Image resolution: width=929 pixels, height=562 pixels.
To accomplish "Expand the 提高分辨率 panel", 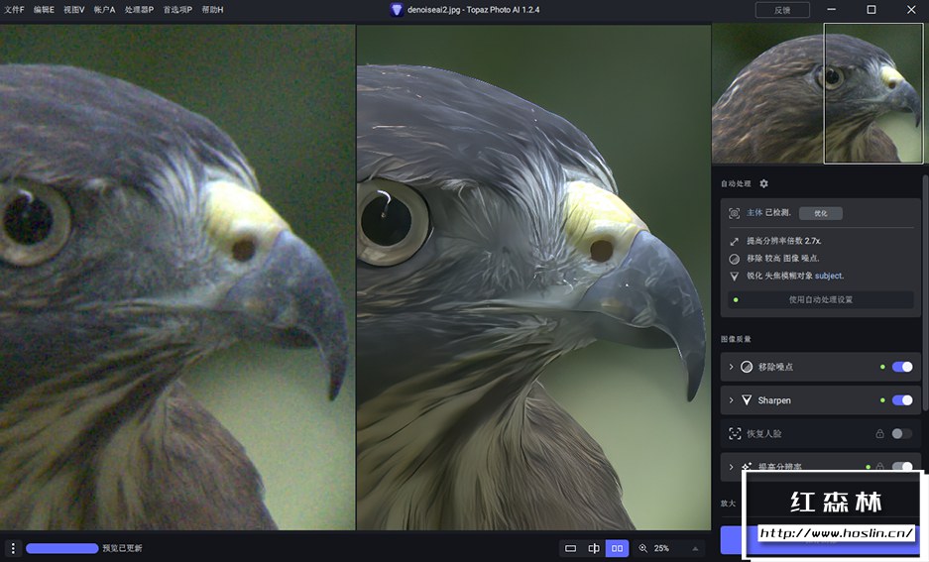I will coord(731,467).
